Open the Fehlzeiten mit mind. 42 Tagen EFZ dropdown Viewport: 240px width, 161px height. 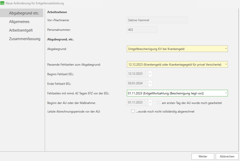[x=225, y=93]
